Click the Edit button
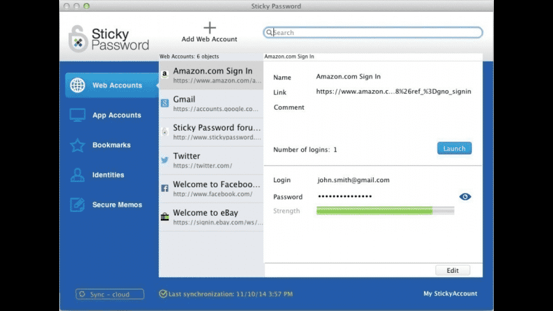Image resolution: width=553 pixels, height=311 pixels. [453, 270]
